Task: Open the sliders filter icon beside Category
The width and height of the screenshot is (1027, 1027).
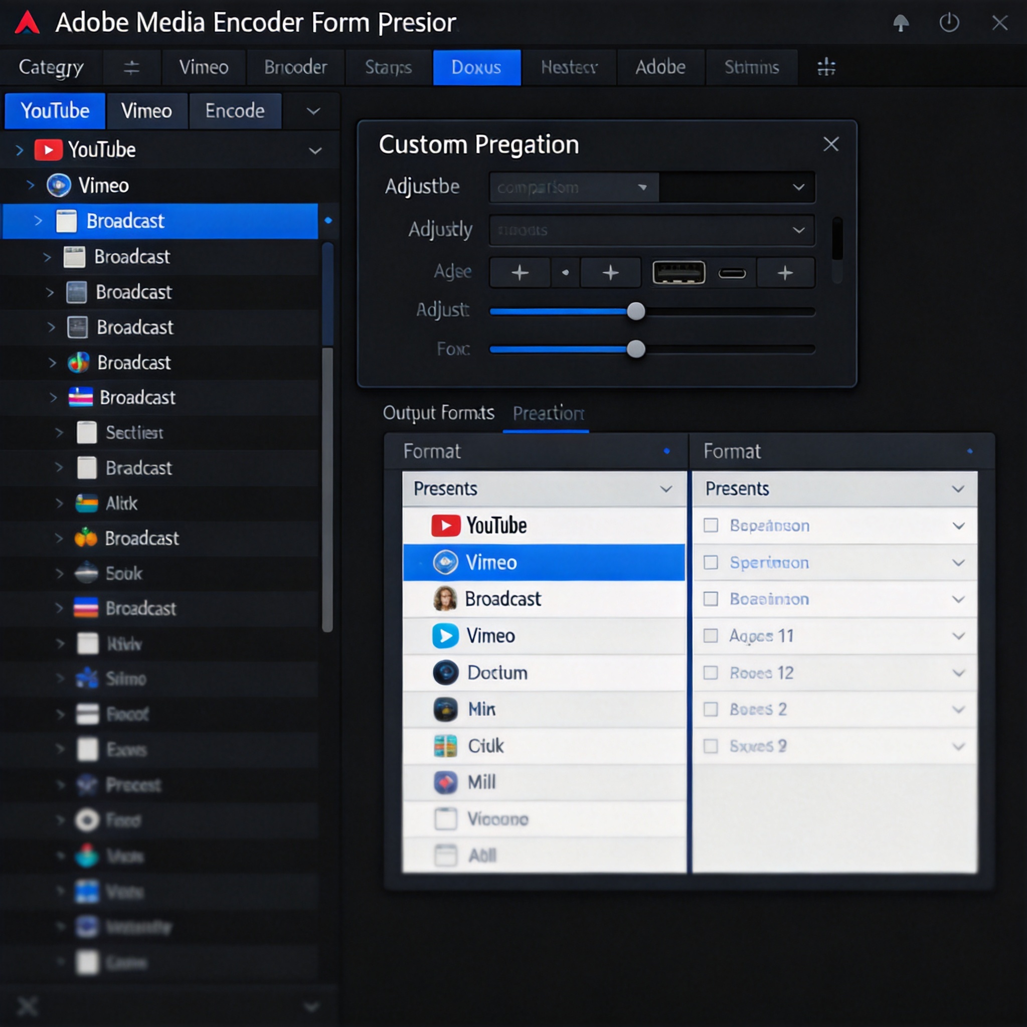Action: tap(131, 68)
